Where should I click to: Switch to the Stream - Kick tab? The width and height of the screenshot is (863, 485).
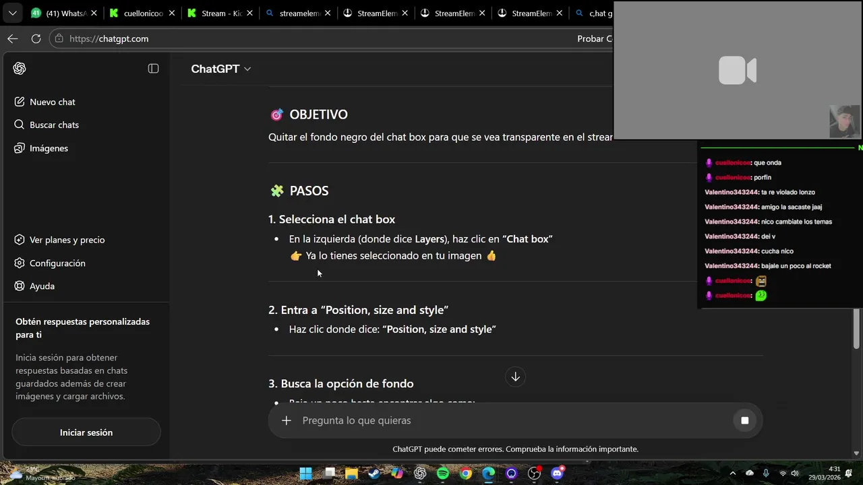220,13
